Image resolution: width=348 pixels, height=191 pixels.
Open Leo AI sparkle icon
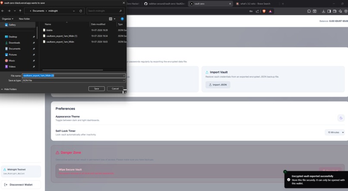pyautogui.click(x=340, y=11)
